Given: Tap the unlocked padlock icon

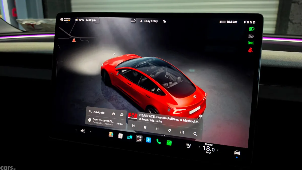Looking at the screenshot, I should pos(164,21).
